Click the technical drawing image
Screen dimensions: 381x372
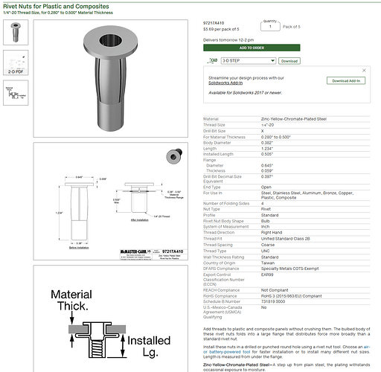[x=111, y=202]
